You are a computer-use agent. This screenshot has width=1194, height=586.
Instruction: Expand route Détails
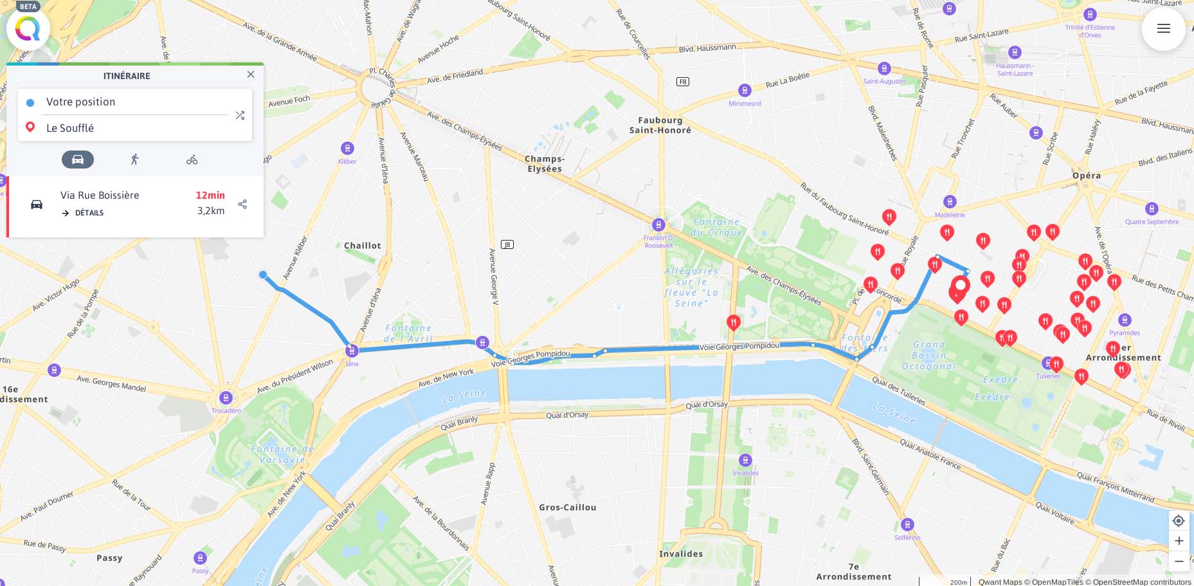82,213
